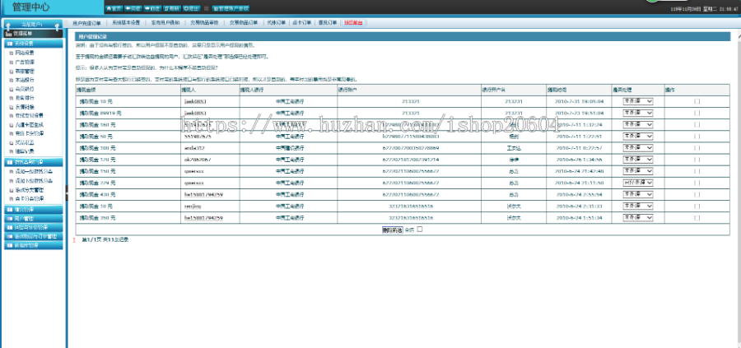
Task: Tick the checkbox in the 430 元 row
Action: point(697,194)
